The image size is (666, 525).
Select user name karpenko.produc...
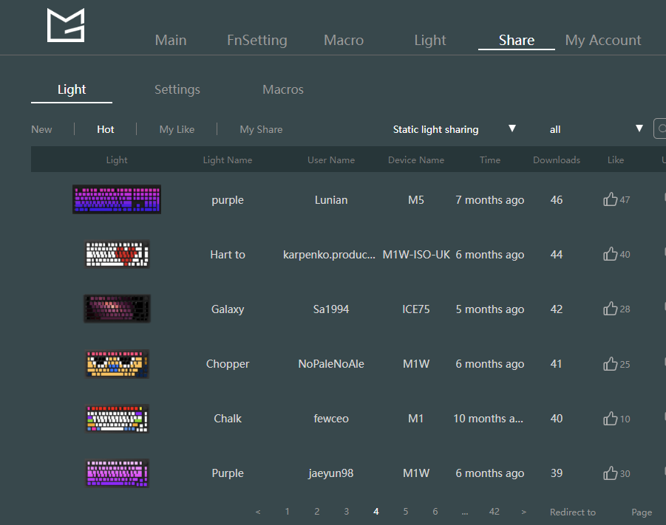click(329, 255)
